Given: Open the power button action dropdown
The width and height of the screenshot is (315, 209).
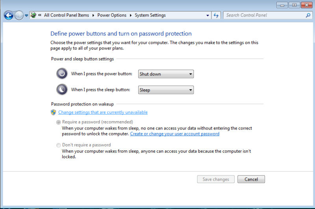Looking at the screenshot, I should 166,74.
